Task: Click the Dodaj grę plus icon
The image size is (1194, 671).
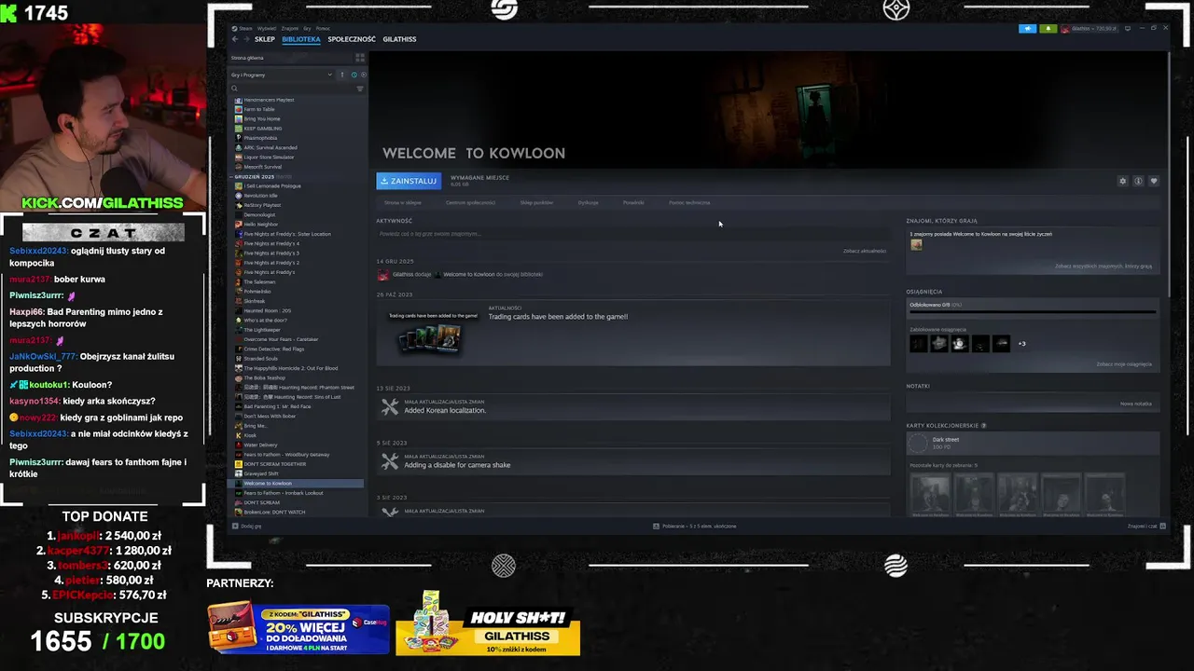Action: [x=235, y=527]
